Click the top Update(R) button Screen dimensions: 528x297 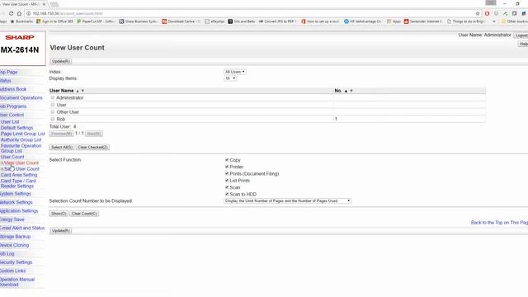(x=60, y=61)
